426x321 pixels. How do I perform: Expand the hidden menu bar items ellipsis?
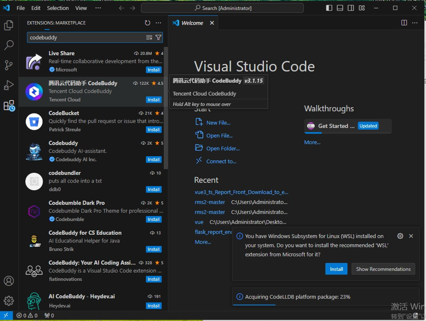point(98,8)
